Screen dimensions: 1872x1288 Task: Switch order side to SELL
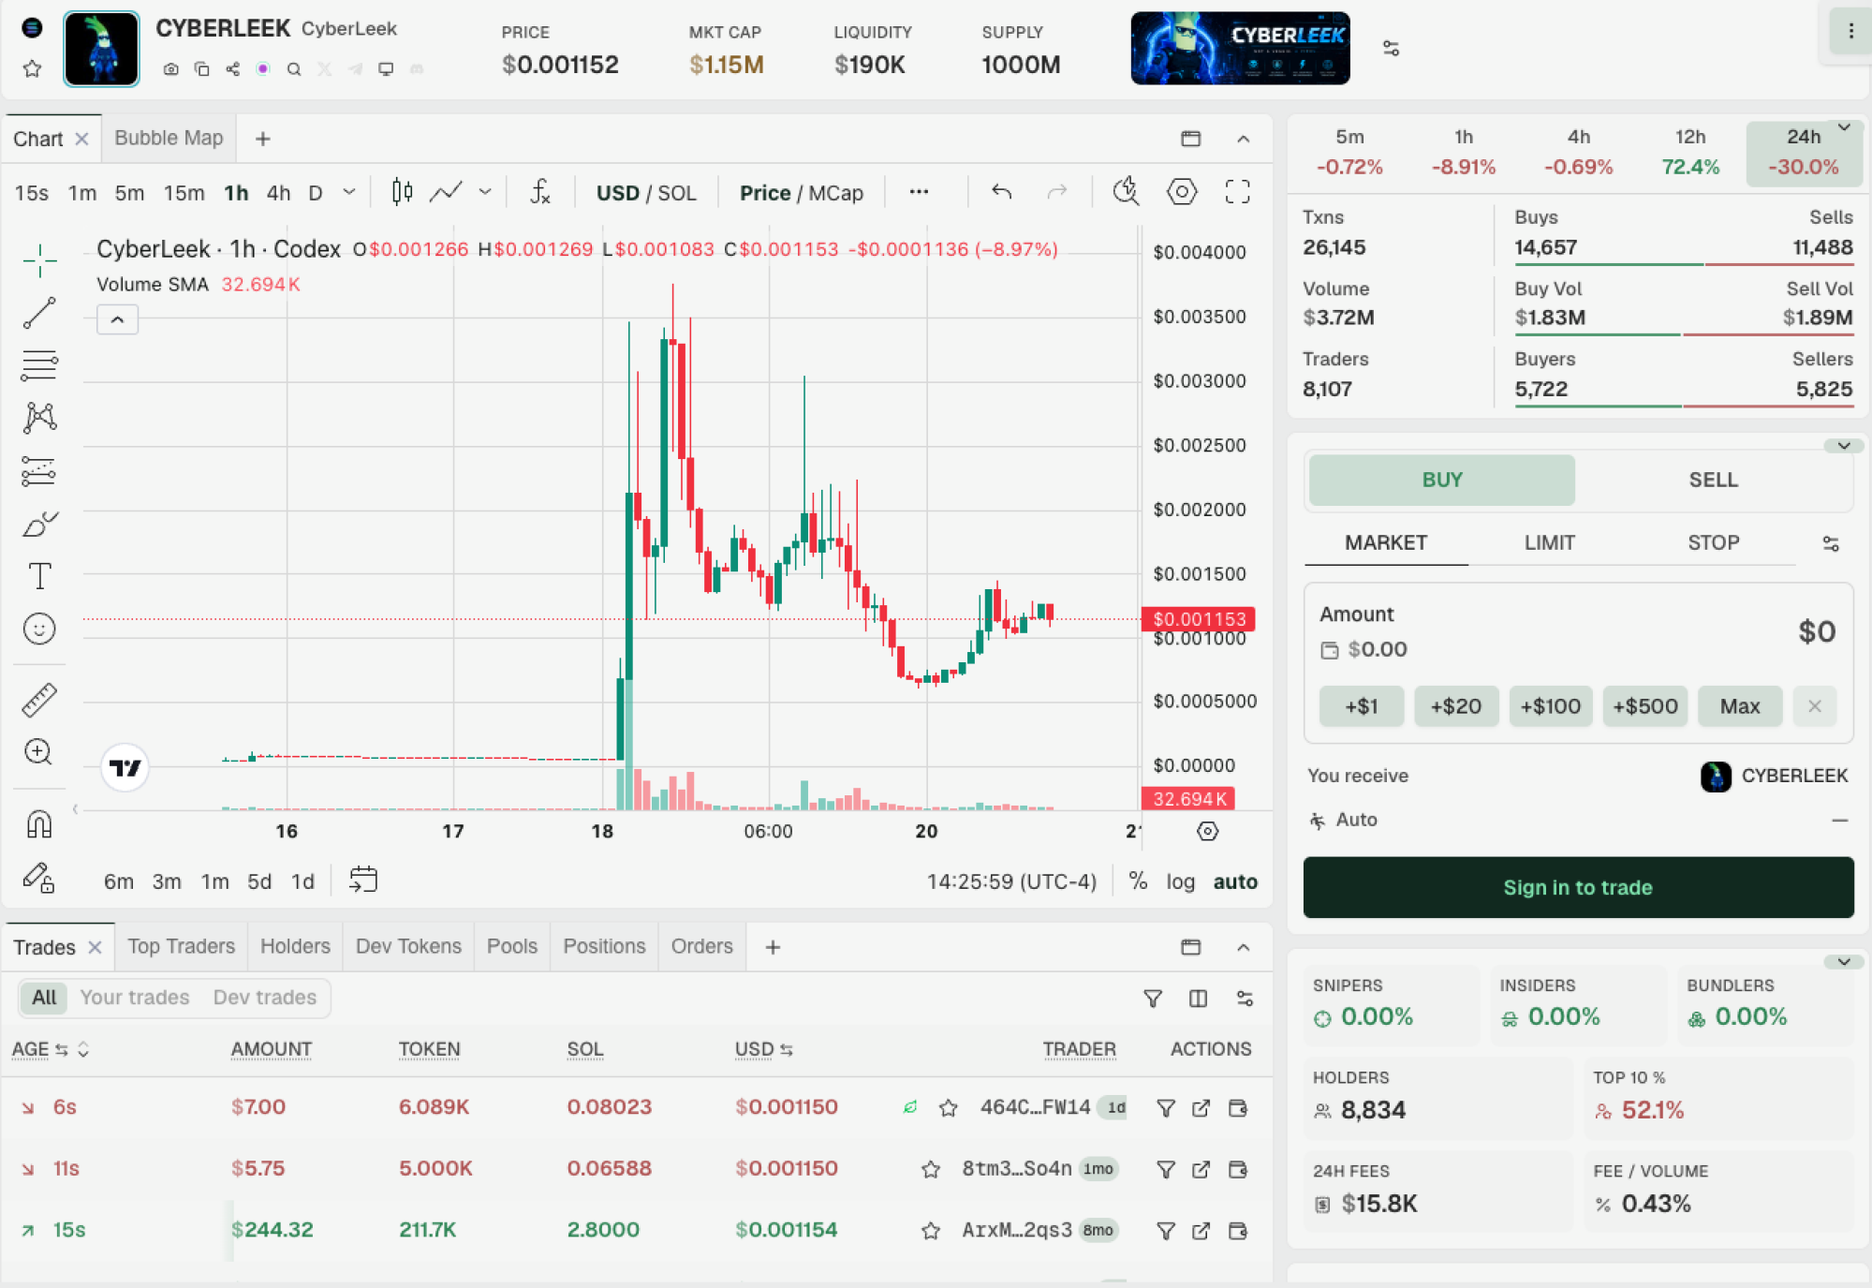click(x=1713, y=480)
